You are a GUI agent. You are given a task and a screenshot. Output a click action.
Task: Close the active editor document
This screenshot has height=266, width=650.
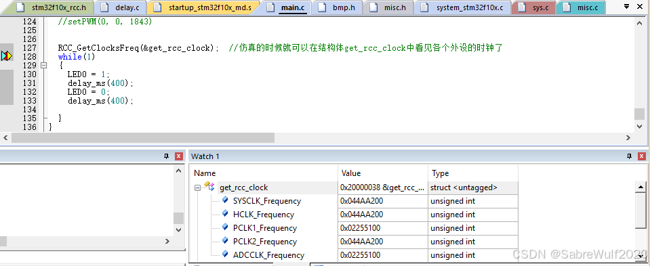[x=640, y=6]
